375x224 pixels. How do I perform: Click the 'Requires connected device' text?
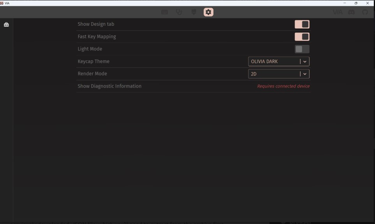click(283, 86)
